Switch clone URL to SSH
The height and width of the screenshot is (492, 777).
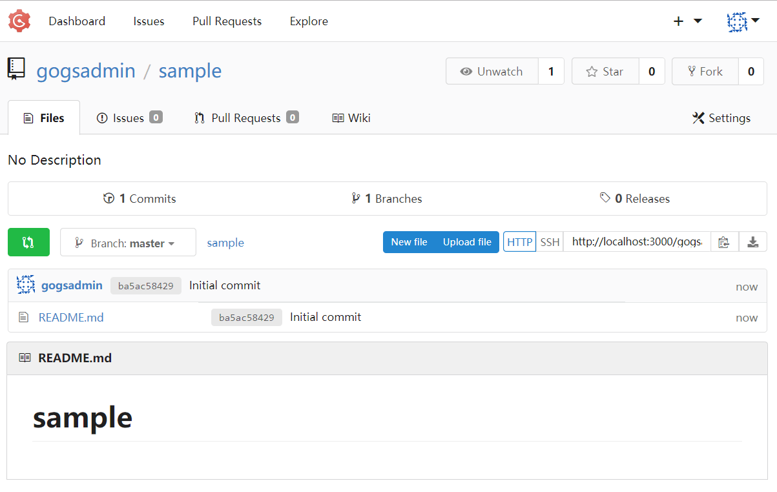click(550, 242)
